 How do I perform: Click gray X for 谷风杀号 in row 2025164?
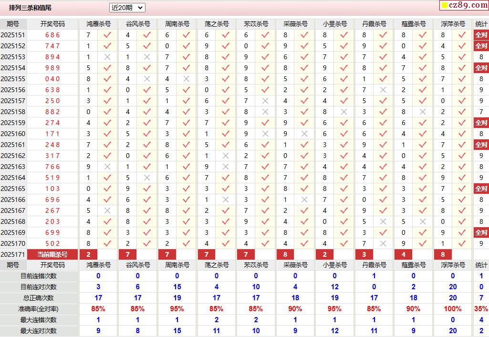[147, 178]
